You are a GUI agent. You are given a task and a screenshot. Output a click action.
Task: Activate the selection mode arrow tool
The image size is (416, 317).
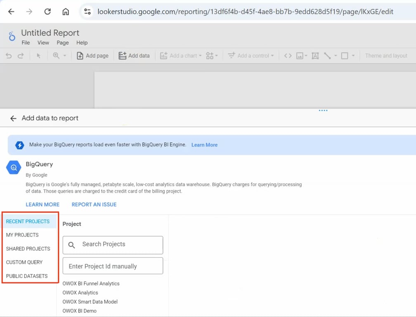tap(38, 56)
